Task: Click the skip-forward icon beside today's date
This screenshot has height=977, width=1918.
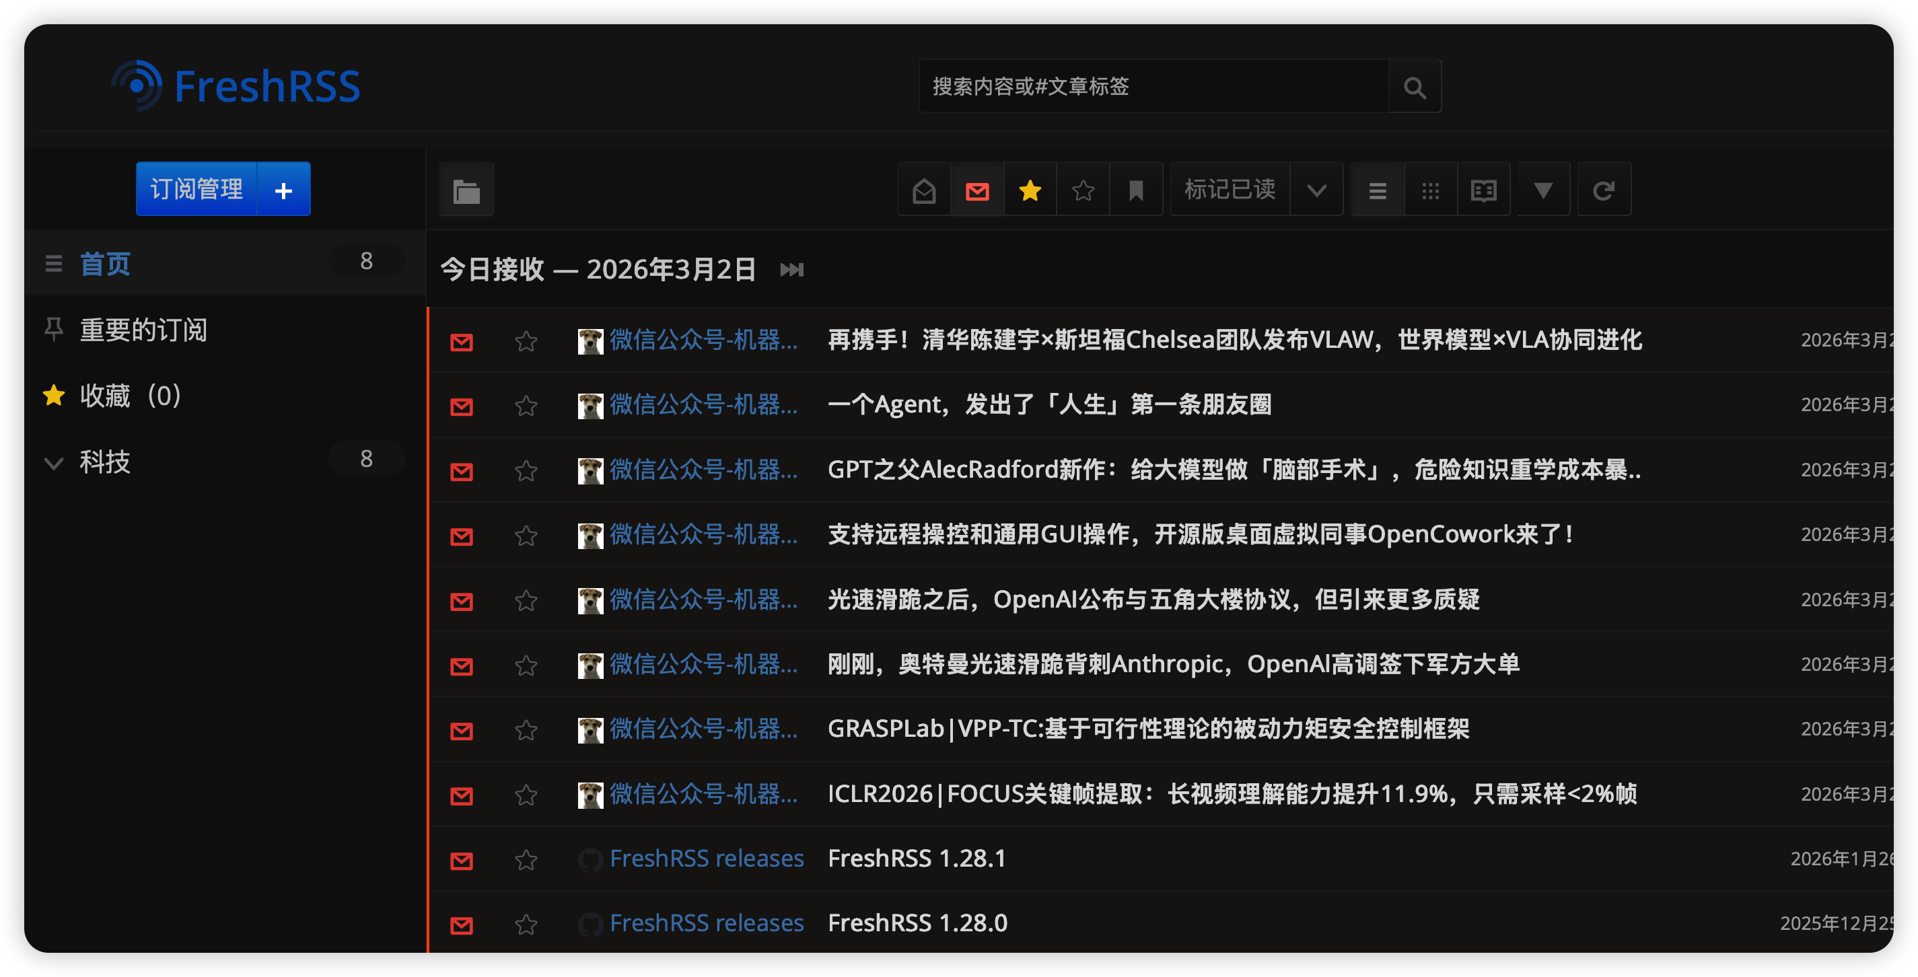Action: pos(791,270)
